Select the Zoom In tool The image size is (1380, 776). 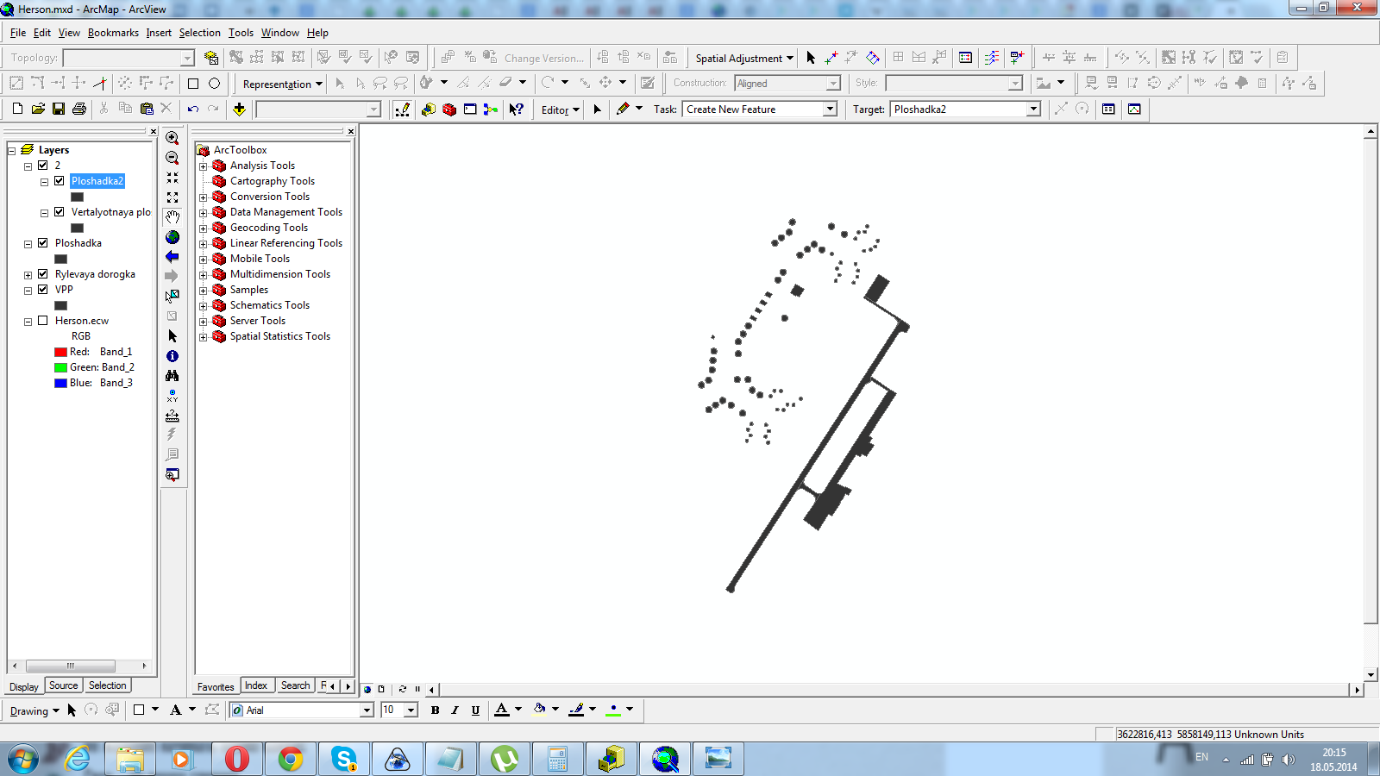coord(172,138)
